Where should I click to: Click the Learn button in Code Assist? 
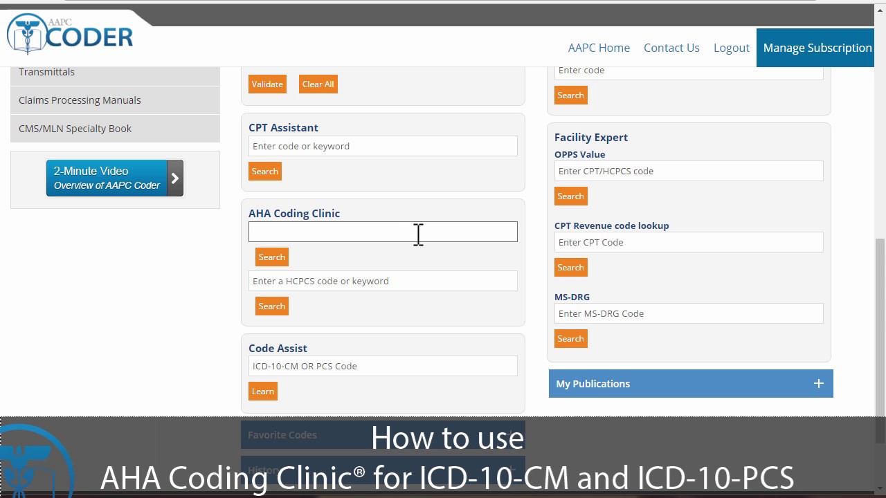263,391
